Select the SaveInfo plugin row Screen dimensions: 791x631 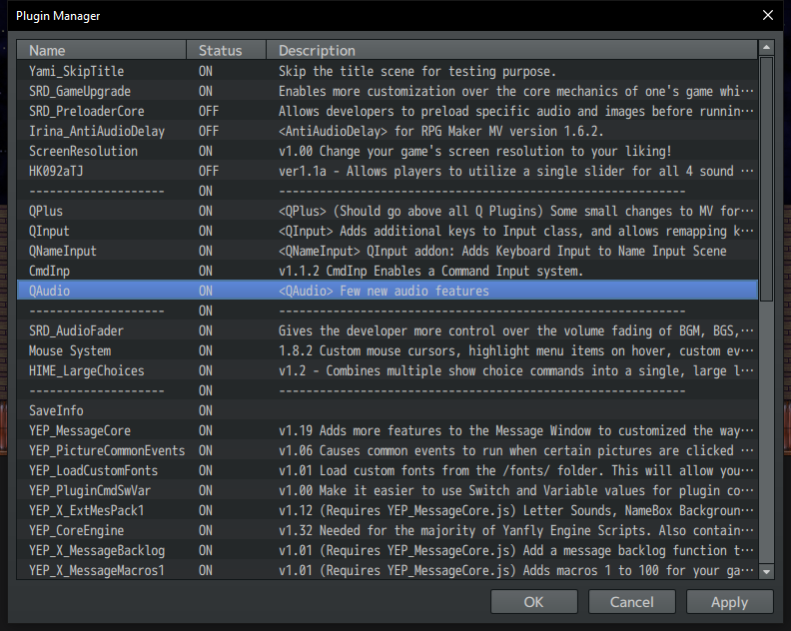pyautogui.click(x=387, y=410)
